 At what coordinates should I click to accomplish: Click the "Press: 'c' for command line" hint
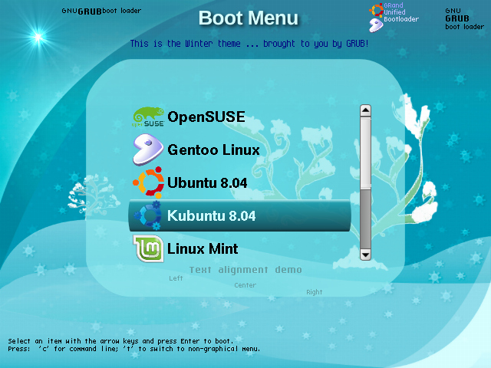click(x=134, y=349)
